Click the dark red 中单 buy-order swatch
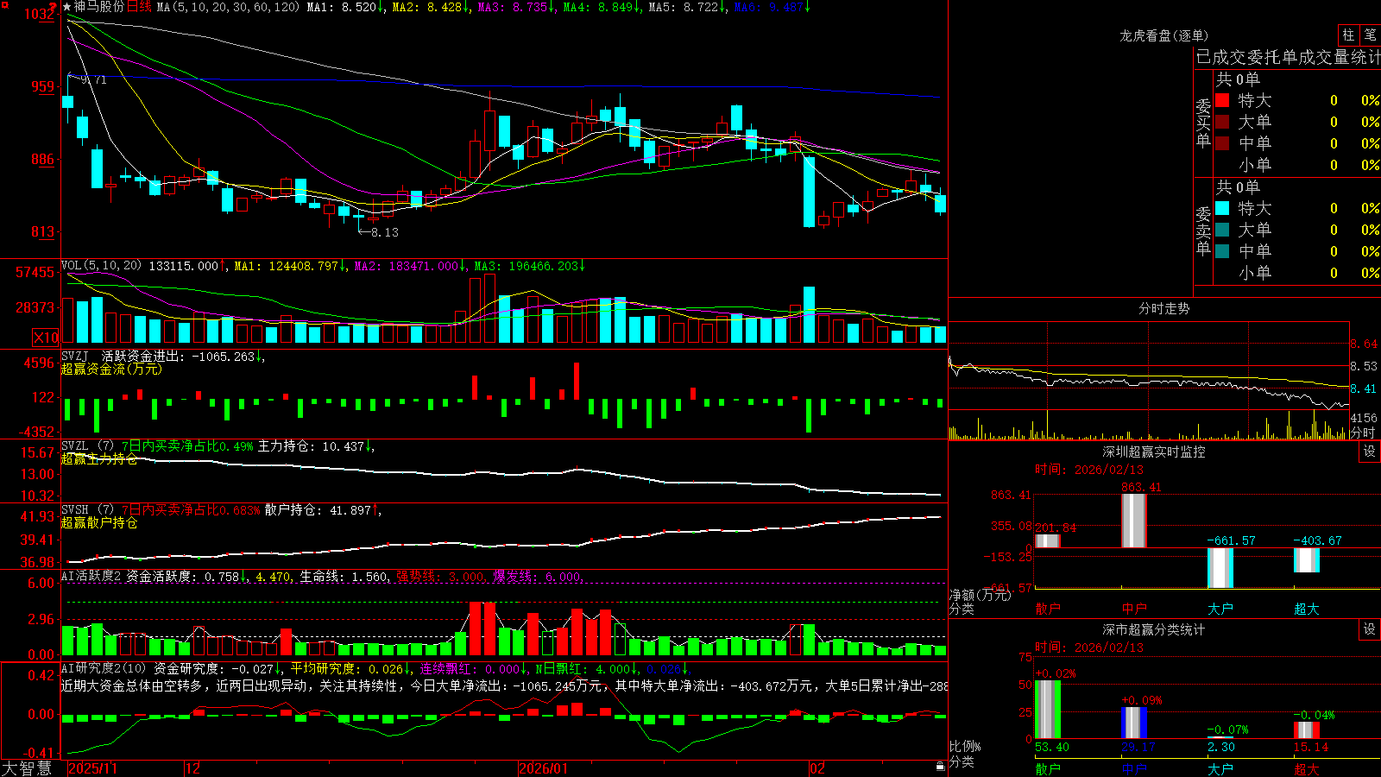Viewport: 1381px width, 777px height. coord(1222,143)
